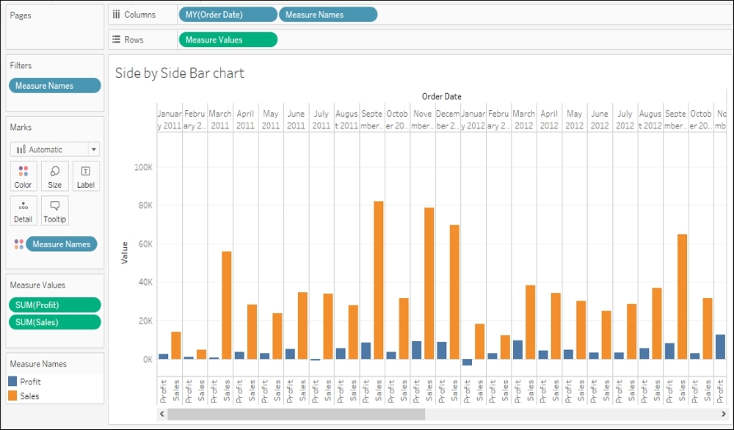Select the January 2011 column header
The height and width of the screenshot is (430, 734).
click(x=170, y=120)
